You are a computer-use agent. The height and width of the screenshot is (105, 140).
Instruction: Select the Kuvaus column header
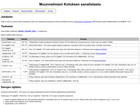point(83,39)
